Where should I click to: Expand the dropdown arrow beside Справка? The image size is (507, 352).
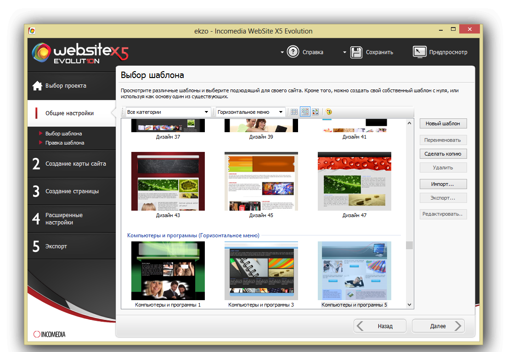[x=282, y=52]
